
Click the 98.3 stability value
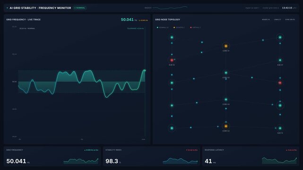click(x=112, y=161)
